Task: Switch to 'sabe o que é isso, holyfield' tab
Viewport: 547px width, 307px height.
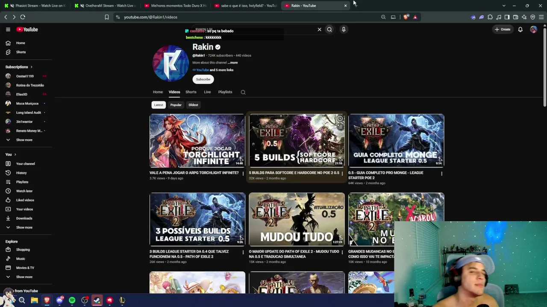Action: 245,6
